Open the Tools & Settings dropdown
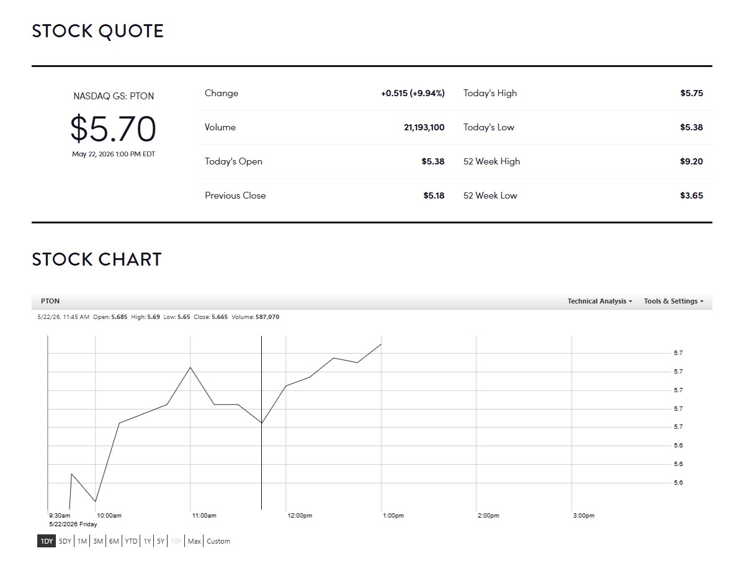Screen dimensions: 749x566 point(673,301)
